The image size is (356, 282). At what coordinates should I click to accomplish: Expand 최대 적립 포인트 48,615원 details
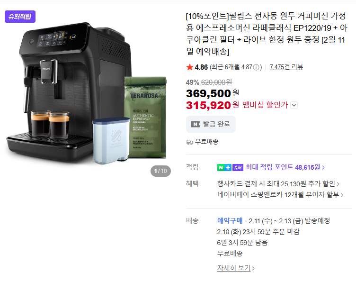point(285,167)
